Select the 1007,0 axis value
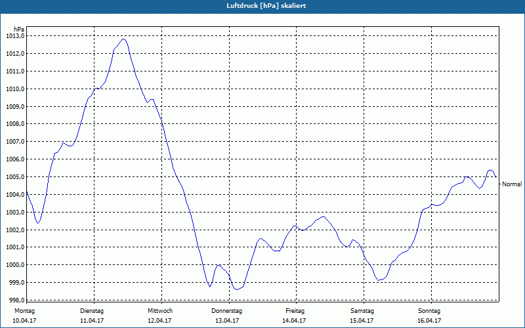Screen dimensions: 525x328 pos(15,142)
